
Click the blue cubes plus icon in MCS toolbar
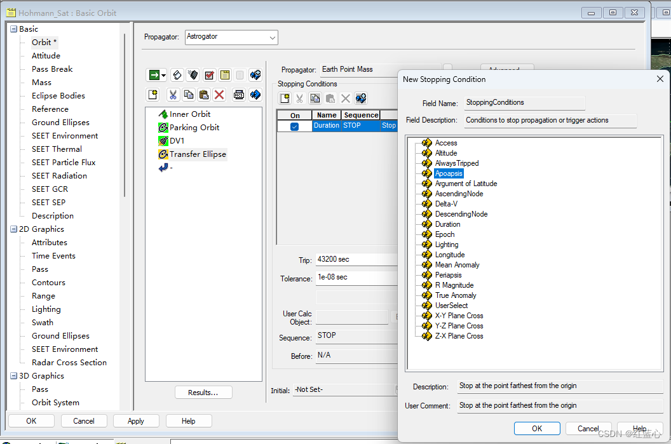pyautogui.click(x=255, y=76)
